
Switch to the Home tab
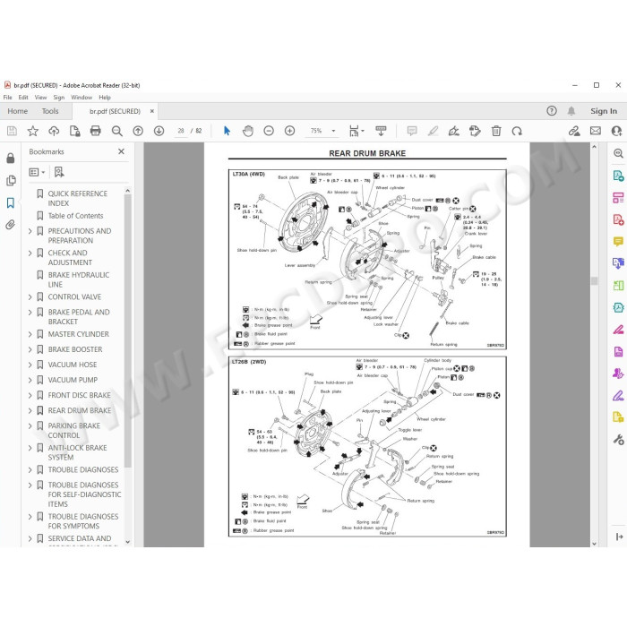point(18,111)
